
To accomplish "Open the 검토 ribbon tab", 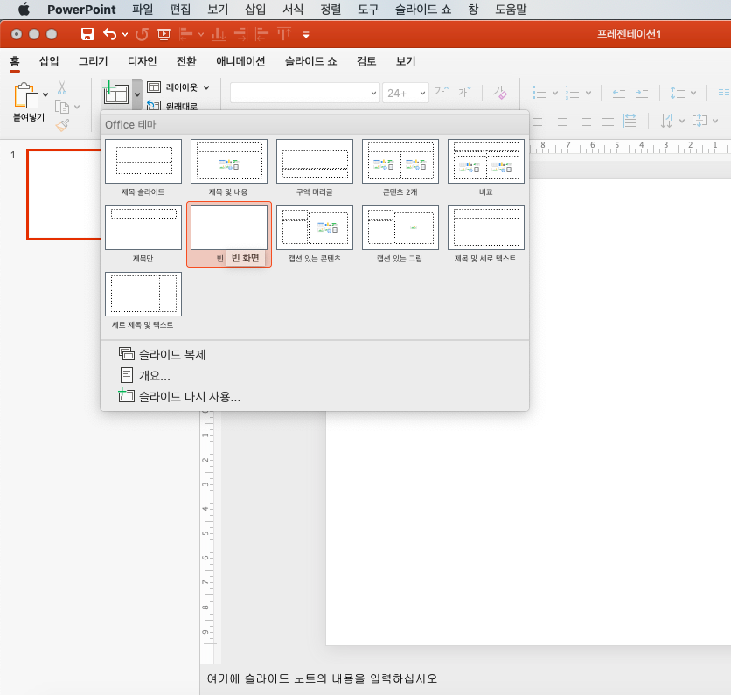I will pyautogui.click(x=366, y=61).
